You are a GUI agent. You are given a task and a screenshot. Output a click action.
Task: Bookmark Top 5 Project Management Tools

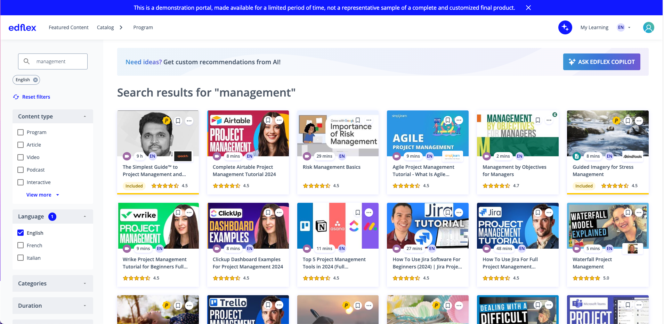(x=358, y=213)
